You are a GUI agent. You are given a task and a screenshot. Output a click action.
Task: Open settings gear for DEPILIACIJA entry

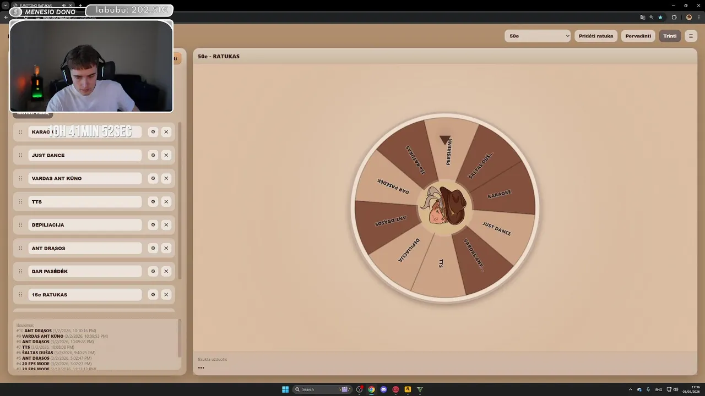pyautogui.click(x=153, y=225)
